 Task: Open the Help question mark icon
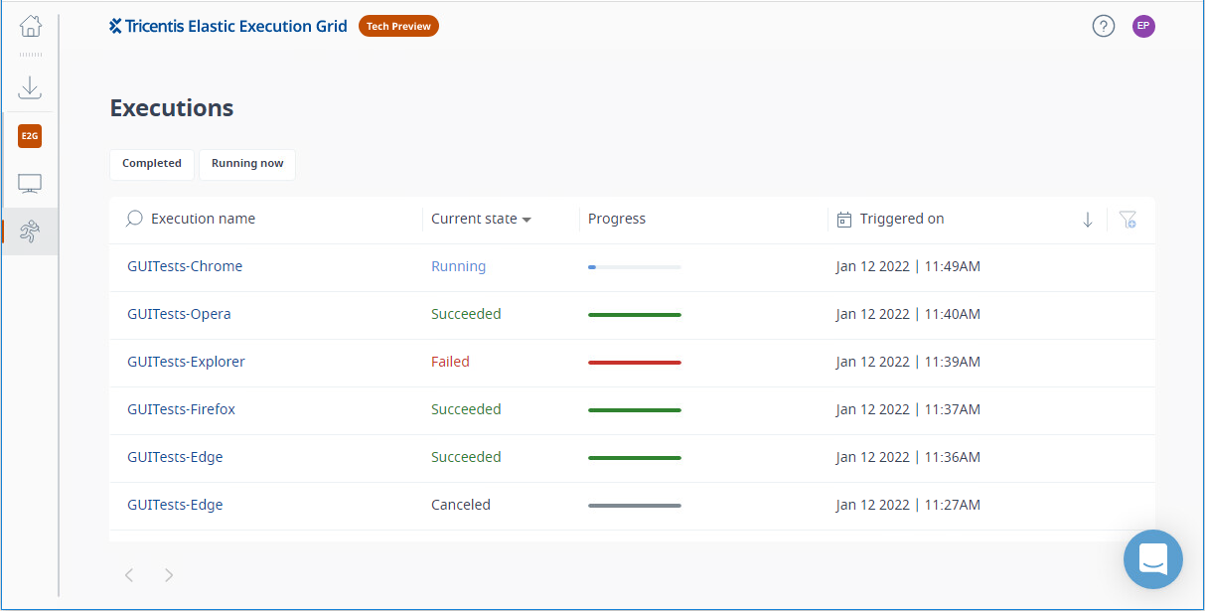coord(1104,27)
